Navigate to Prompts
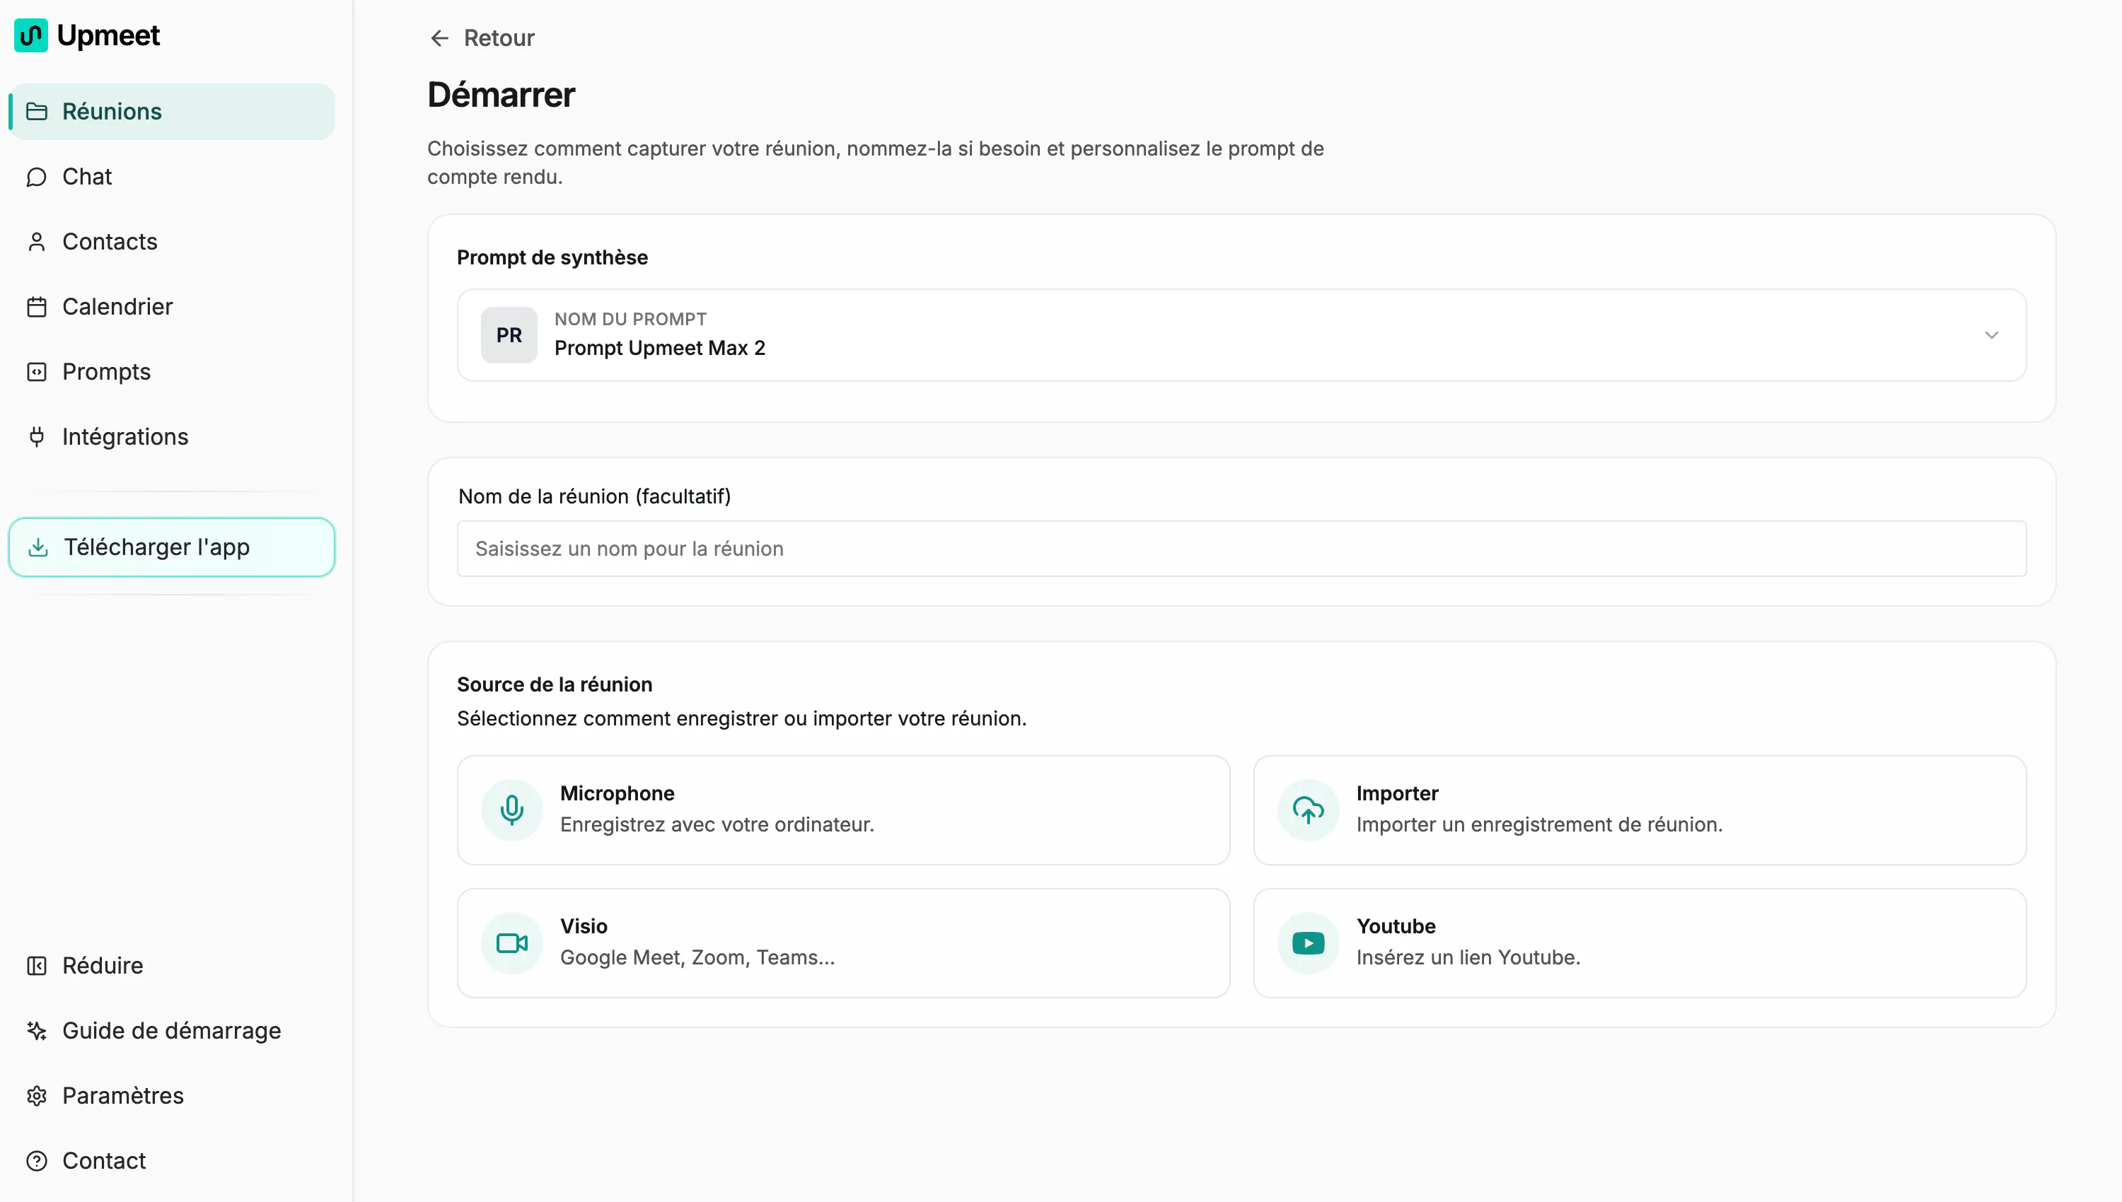The width and height of the screenshot is (2122, 1202). [172, 371]
